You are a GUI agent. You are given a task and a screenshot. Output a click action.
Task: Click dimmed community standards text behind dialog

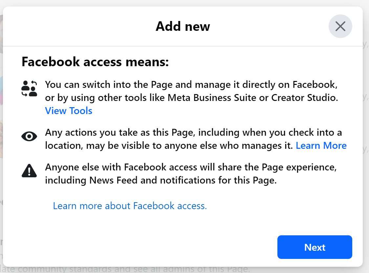125,269
